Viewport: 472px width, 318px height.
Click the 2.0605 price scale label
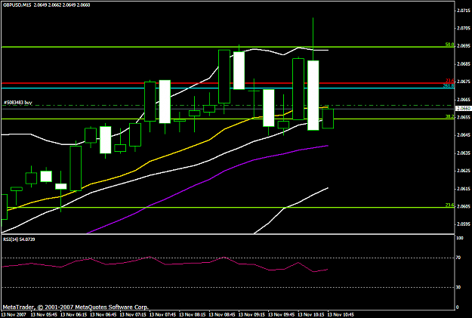pos(463,206)
